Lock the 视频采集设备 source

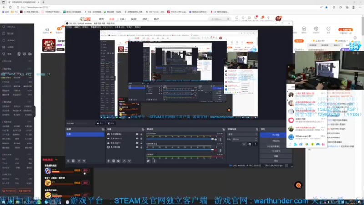coord(141,134)
